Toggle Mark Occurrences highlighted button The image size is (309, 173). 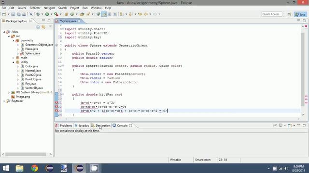pyautogui.click(x=104, y=14)
